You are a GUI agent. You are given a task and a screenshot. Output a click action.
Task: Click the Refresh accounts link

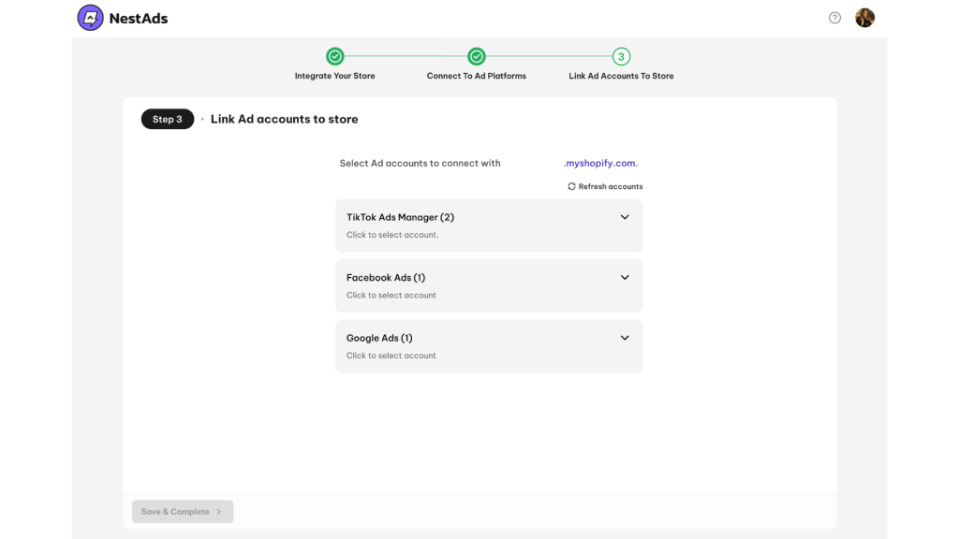[x=605, y=186]
